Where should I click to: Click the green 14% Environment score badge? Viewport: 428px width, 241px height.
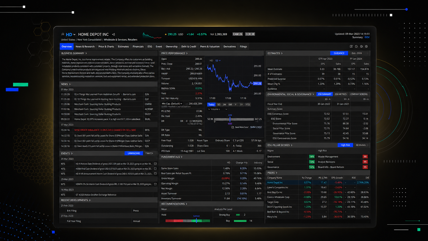tap(312, 156)
